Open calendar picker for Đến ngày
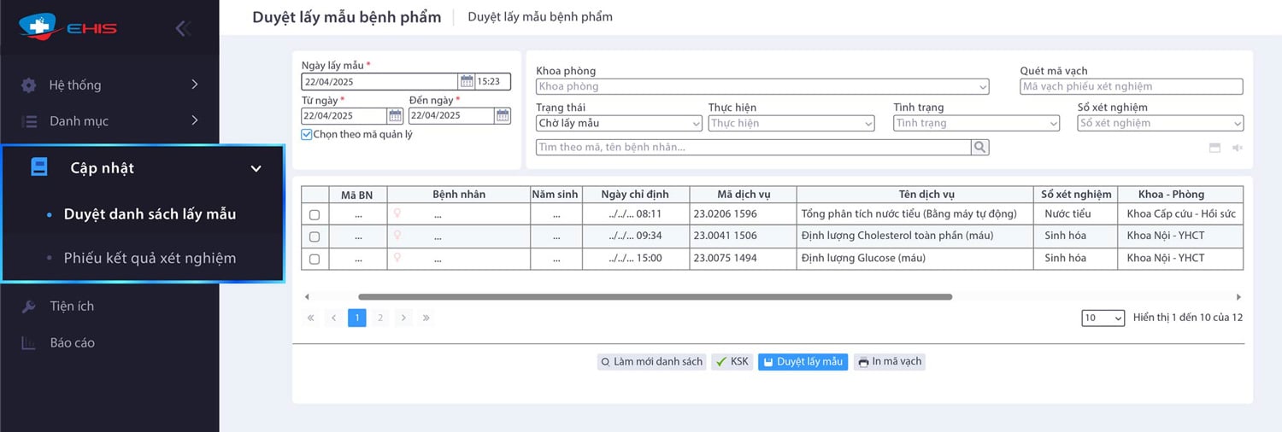Screen dimensions: 1282x432 (503, 116)
